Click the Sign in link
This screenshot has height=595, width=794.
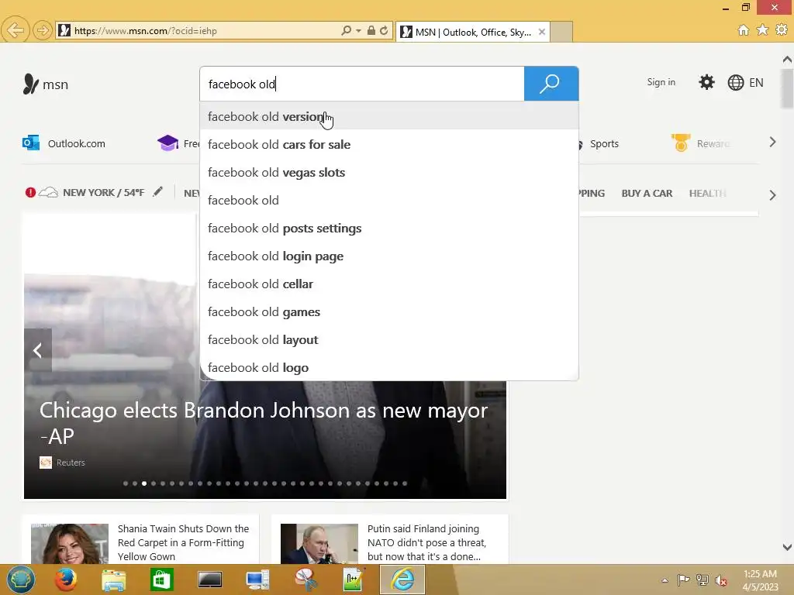tap(661, 82)
